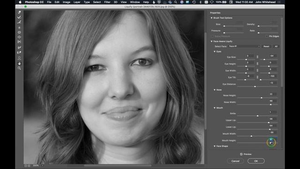Screen dimensions: 300x169
Task: Collapse the Nose section
Action: click(x=215, y=90)
